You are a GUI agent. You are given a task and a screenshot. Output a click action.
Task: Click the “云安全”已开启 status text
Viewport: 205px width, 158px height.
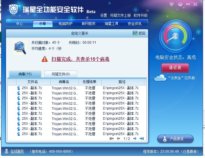point(182,78)
